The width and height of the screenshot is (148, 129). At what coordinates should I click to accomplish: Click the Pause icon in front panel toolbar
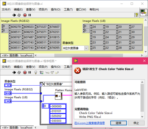[x=30, y=15]
